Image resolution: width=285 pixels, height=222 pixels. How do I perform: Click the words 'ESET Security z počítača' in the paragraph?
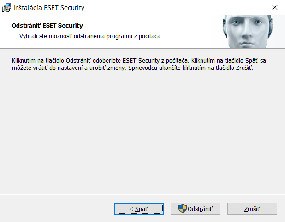155,60
